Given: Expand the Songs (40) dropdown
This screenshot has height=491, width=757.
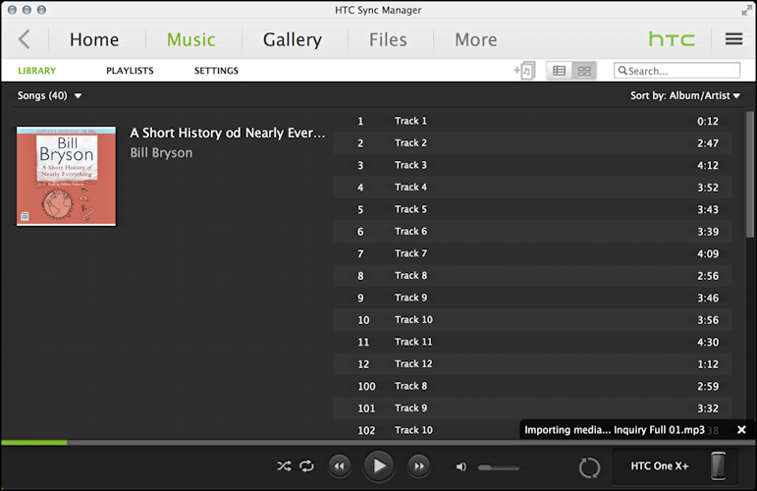Looking at the screenshot, I should (50, 95).
